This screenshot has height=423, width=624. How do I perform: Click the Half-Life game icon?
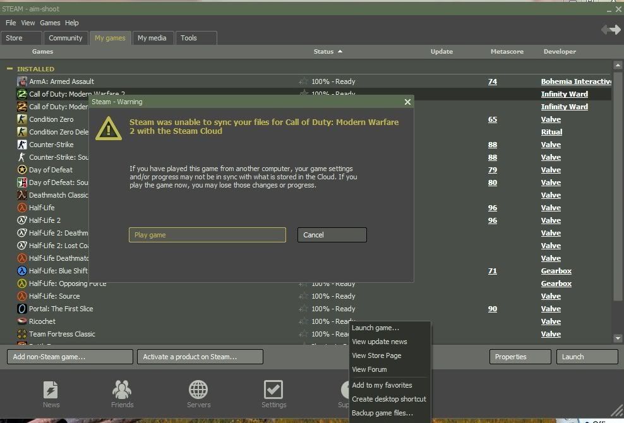click(x=22, y=207)
